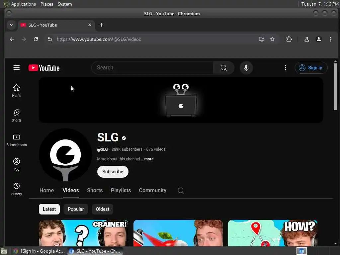Viewport: 340px width, 255px height.
Task: Subscribe to the SLG channel
Action: [x=113, y=172]
